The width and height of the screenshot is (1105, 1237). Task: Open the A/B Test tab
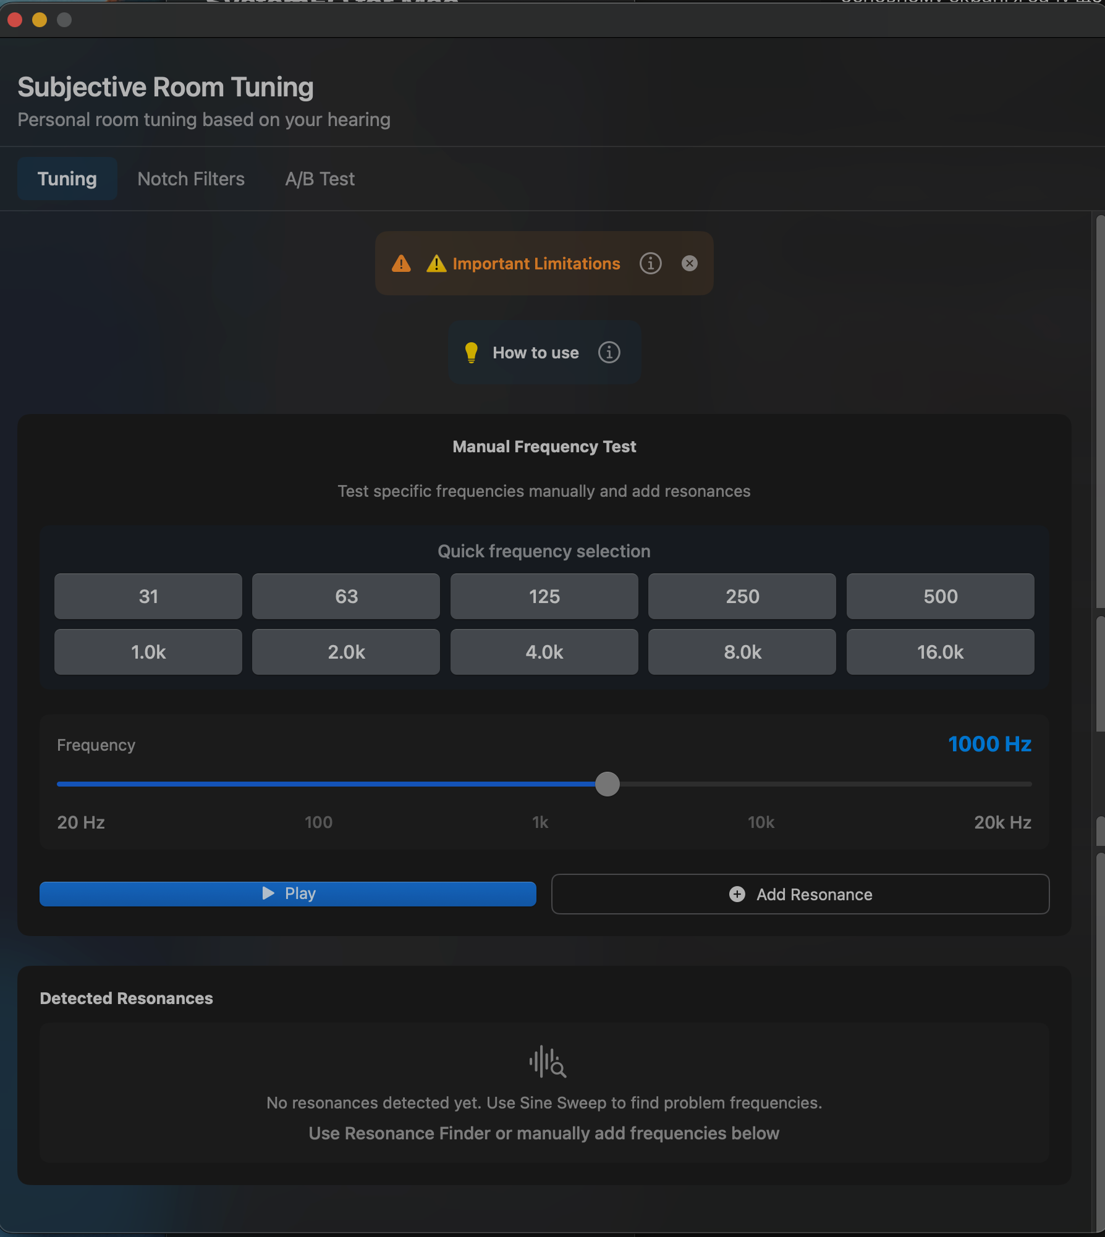pyautogui.click(x=320, y=179)
